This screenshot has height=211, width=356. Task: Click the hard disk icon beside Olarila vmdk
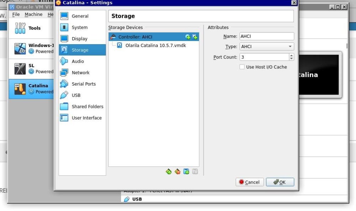[119, 45]
